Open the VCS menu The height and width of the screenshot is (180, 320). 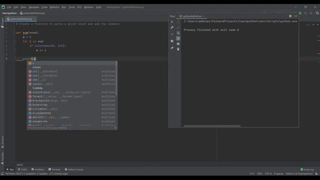coord(79,7)
